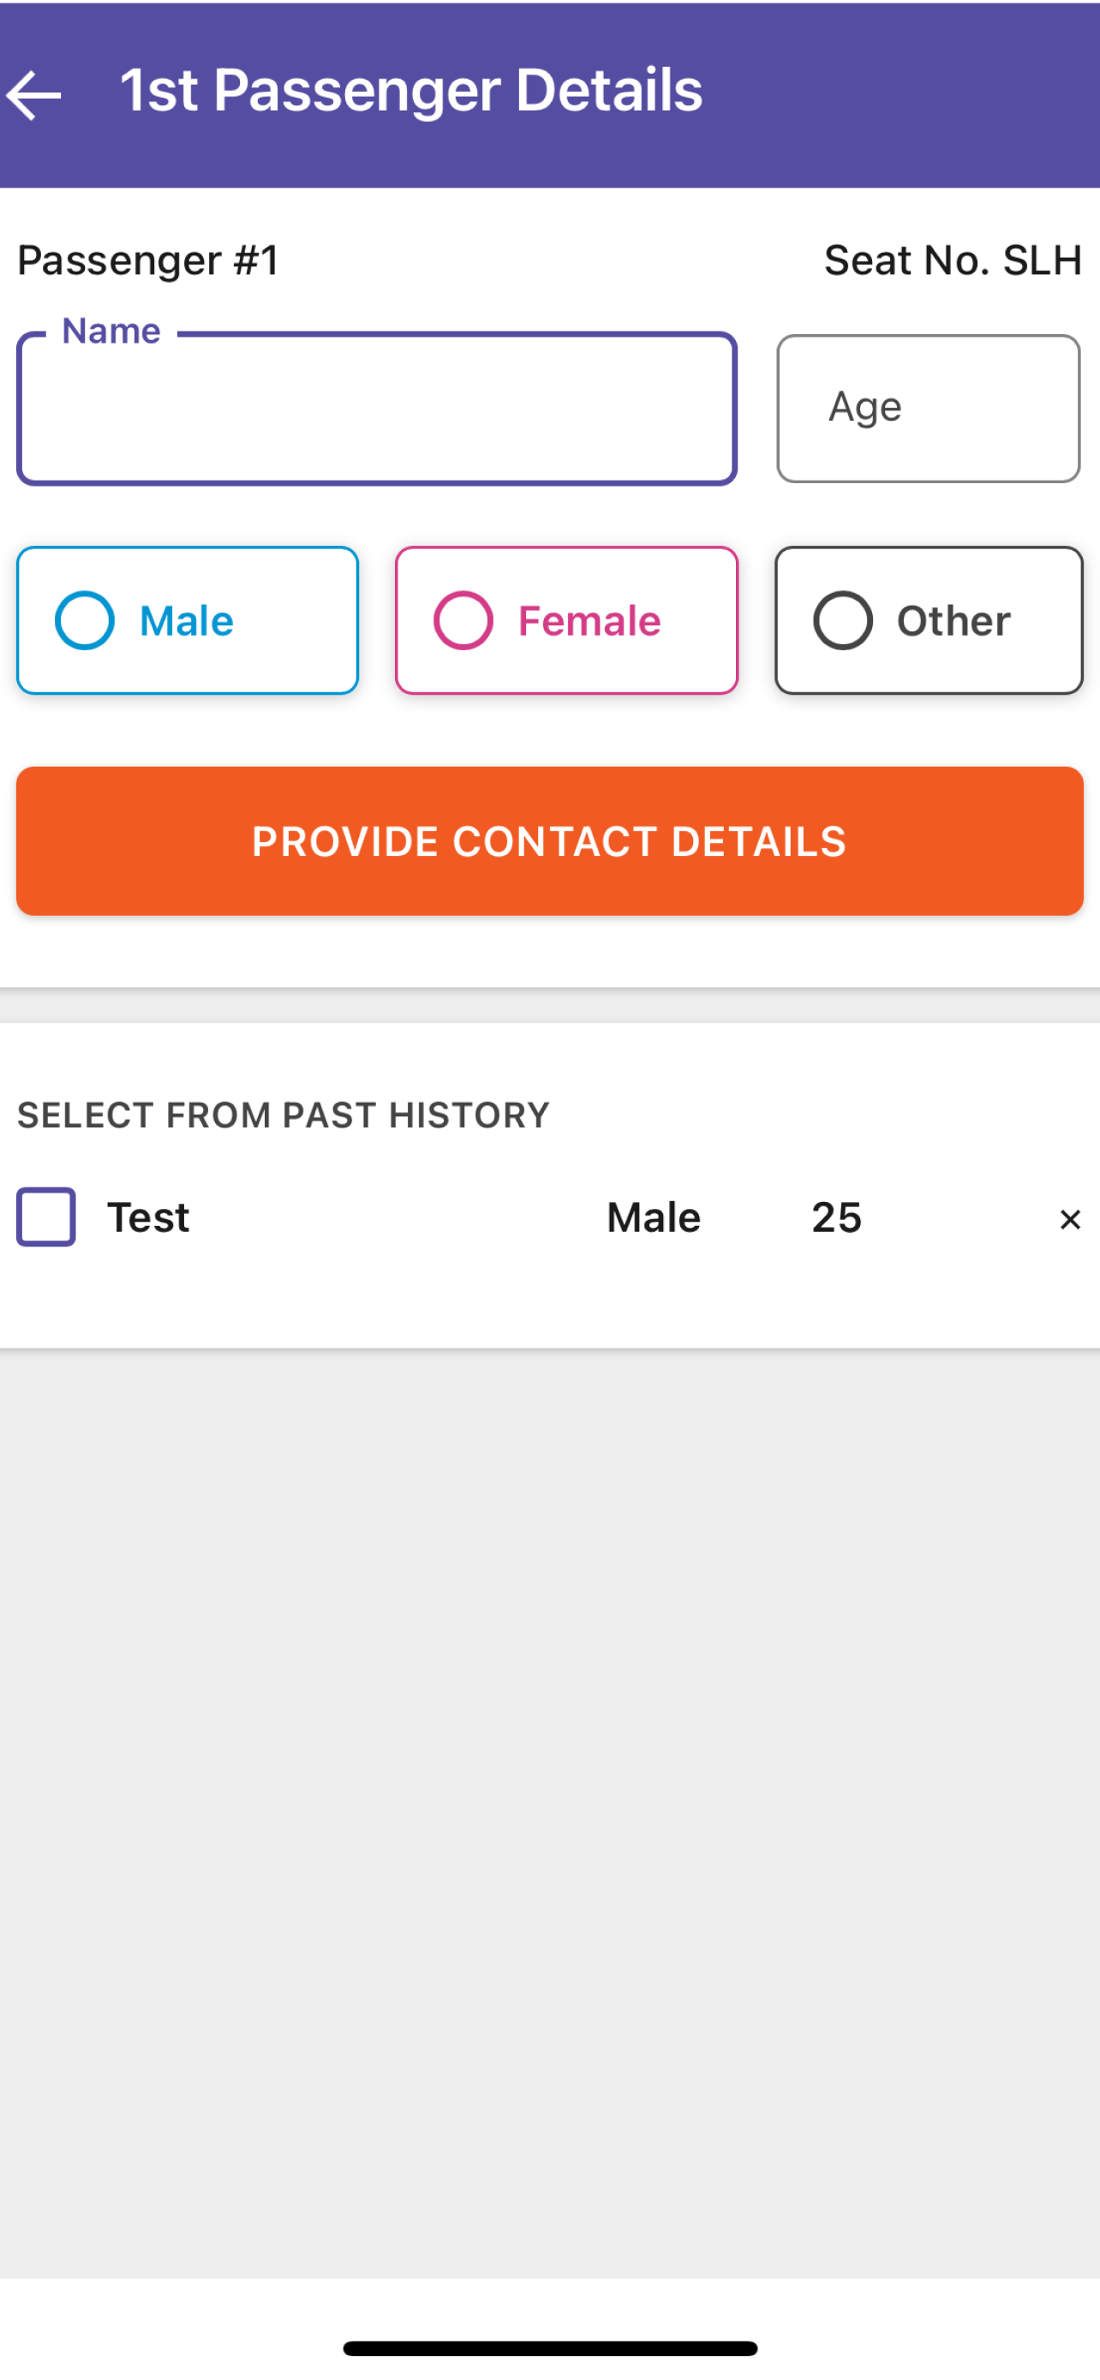Tap the home indicator bar at the bottom

551,2348
